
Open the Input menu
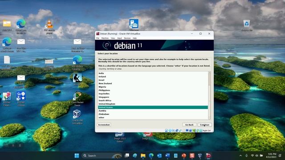pyautogui.click(x=120, y=38)
